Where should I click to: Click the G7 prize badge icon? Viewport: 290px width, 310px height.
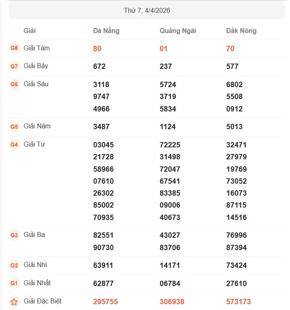point(14,66)
